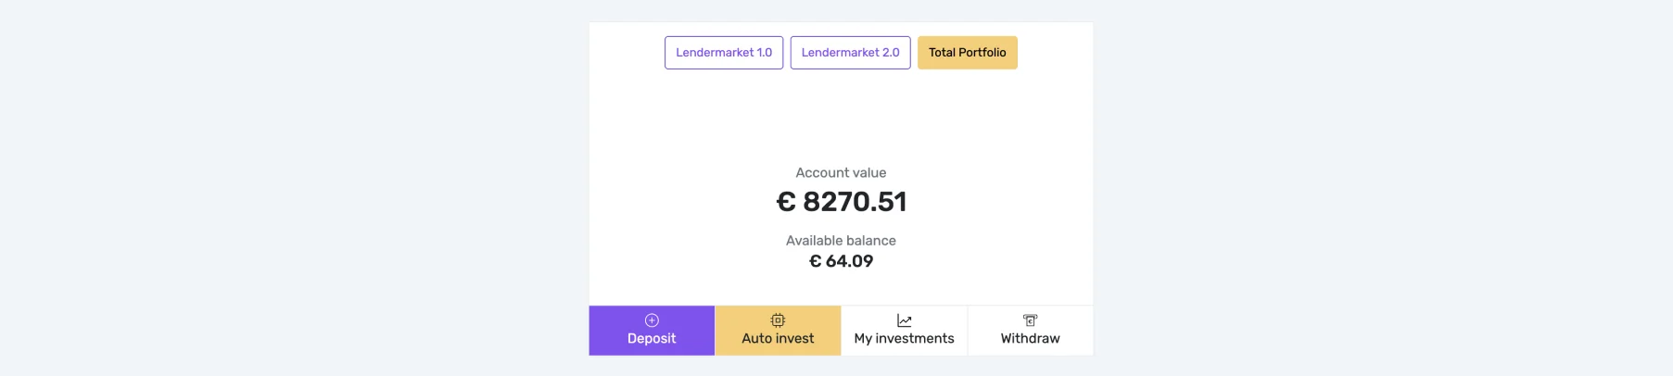This screenshot has height=376, width=1673.
Task: Switch to the Lendermarket 2.0 tab
Action: pos(850,53)
